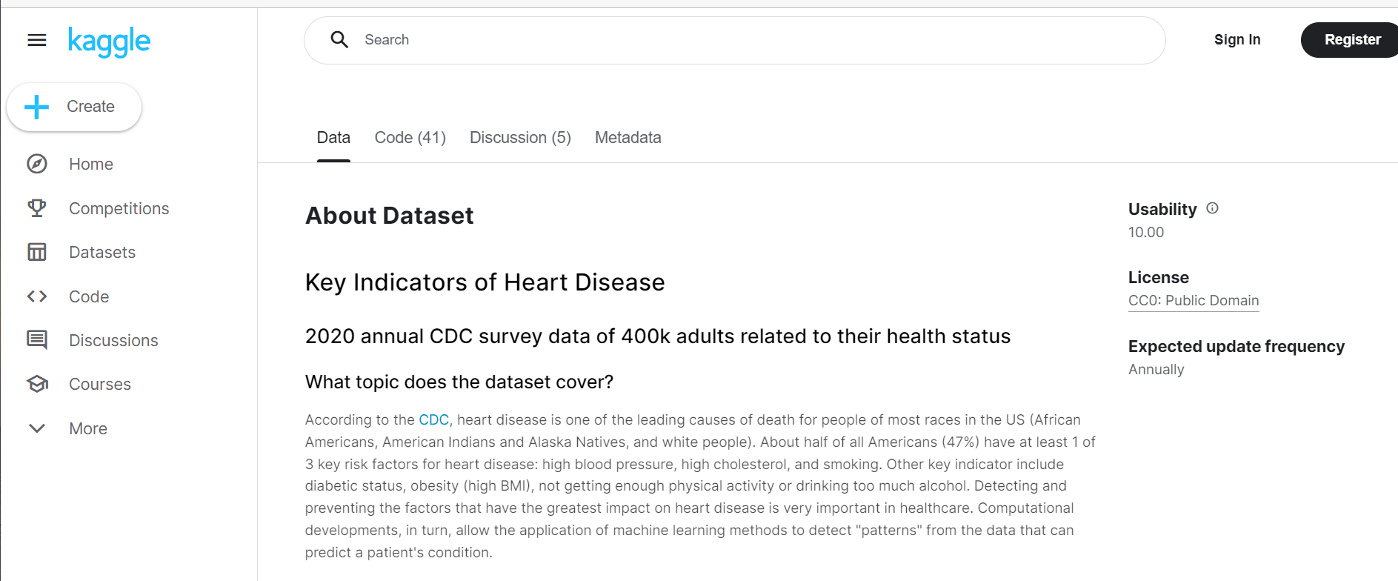Screen dimensions: 1398x581
Task: Open the hamburger navigation menu
Action: pos(37,40)
